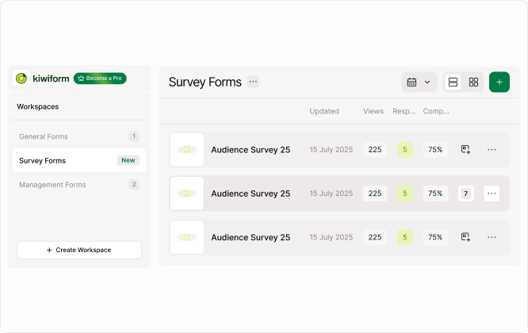Open third Audience Survey 25 thumbnail
528x333 pixels.
(x=187, y=237)
